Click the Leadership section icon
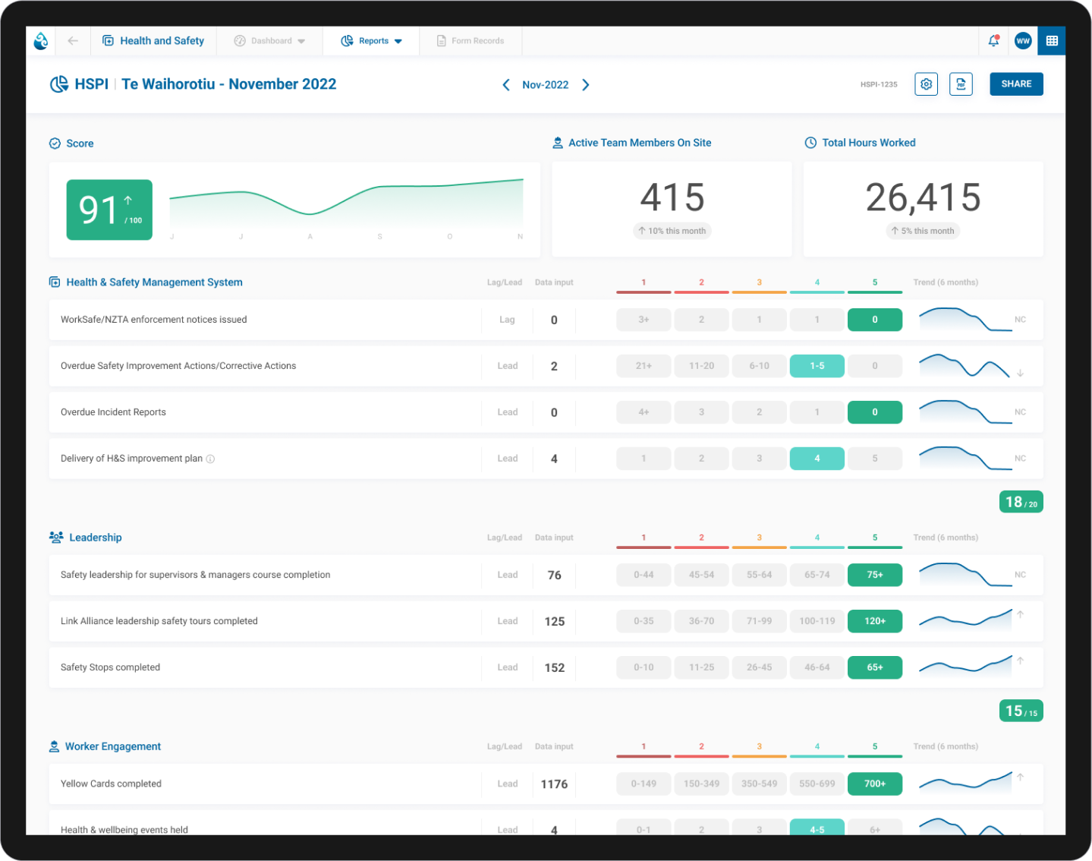This screenshot has width=1092, height=861. point(55,537)
